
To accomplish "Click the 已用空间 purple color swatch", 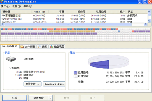I will pyautogui.click(x=75, y=72).
